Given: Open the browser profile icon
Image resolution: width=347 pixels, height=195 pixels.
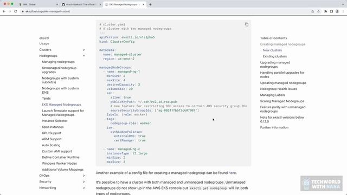Looking at the screenshot, I should pyautogui.click(x=337, y=11).
